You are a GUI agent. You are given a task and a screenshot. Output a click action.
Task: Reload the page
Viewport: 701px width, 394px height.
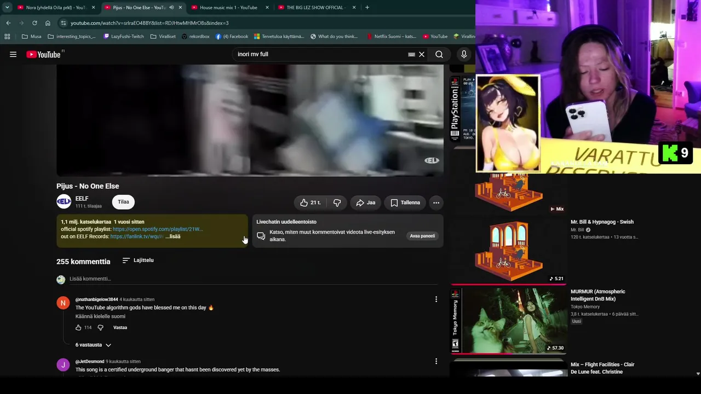(x=35, y=23)
